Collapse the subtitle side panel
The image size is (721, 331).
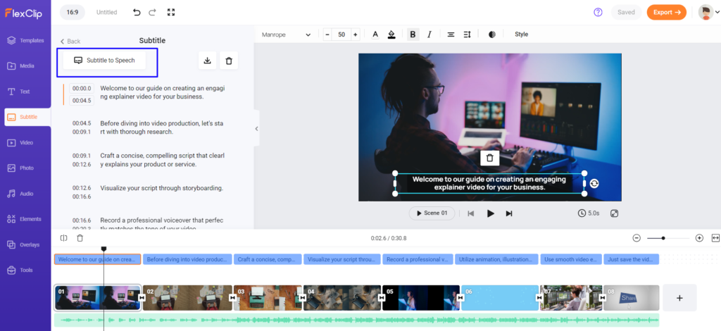(256, 129)
